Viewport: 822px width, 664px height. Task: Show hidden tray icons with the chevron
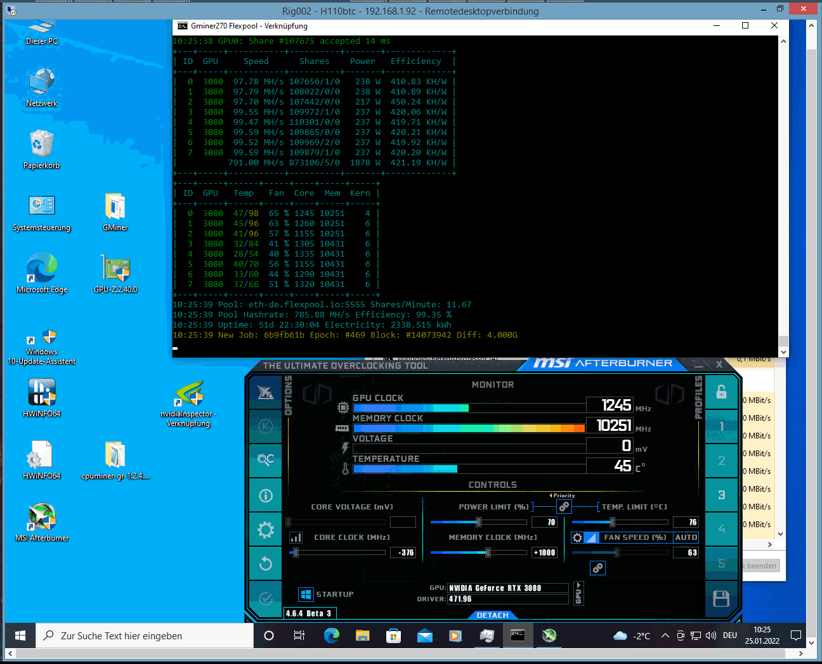pos(665,635)
